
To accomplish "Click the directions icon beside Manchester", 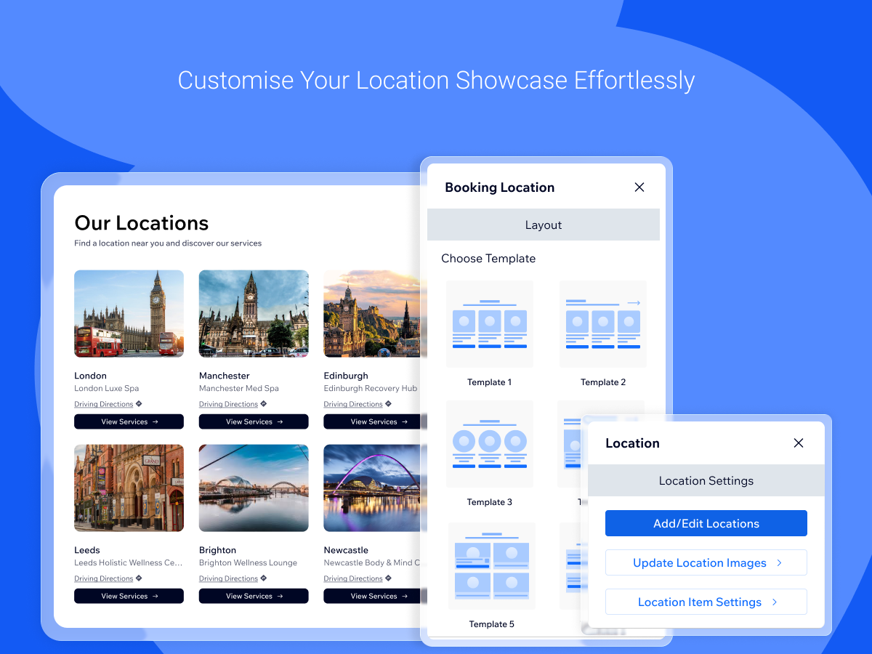I will click(x=264, y=404).
